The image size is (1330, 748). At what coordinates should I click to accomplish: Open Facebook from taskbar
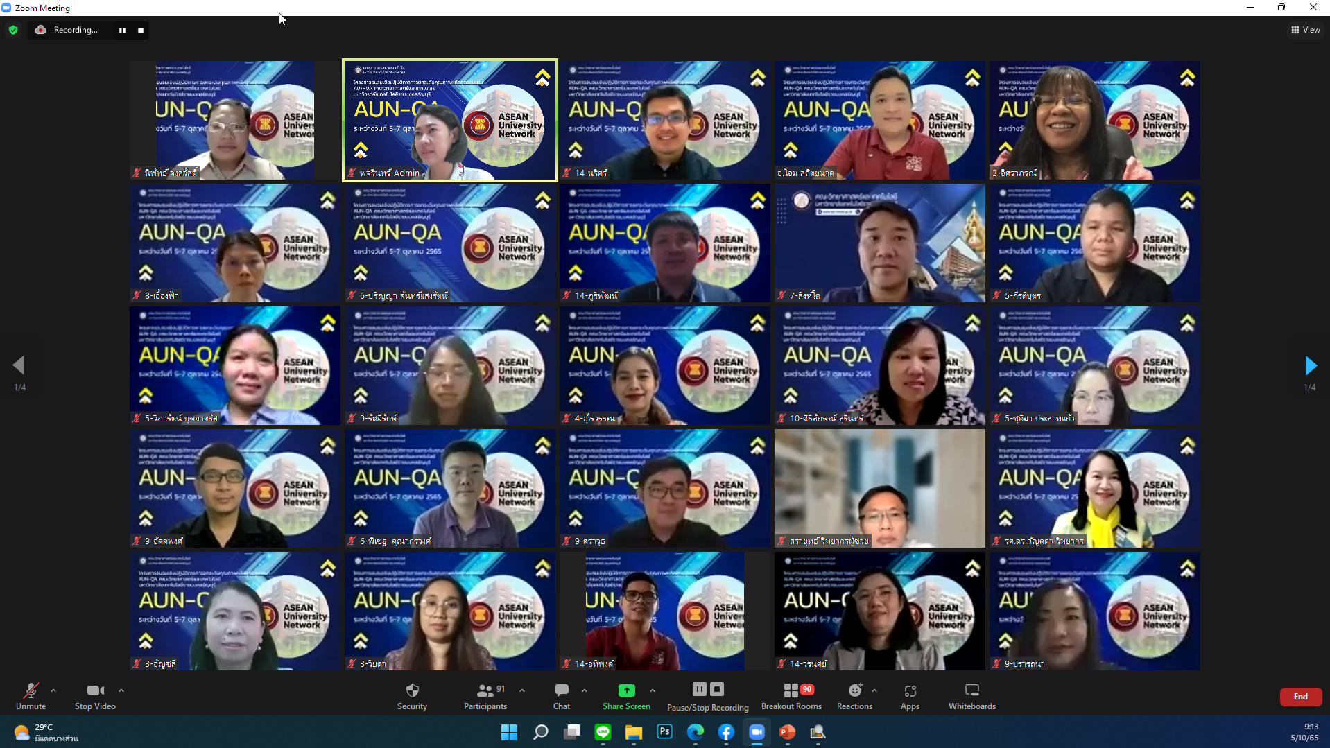pos(726,732)
